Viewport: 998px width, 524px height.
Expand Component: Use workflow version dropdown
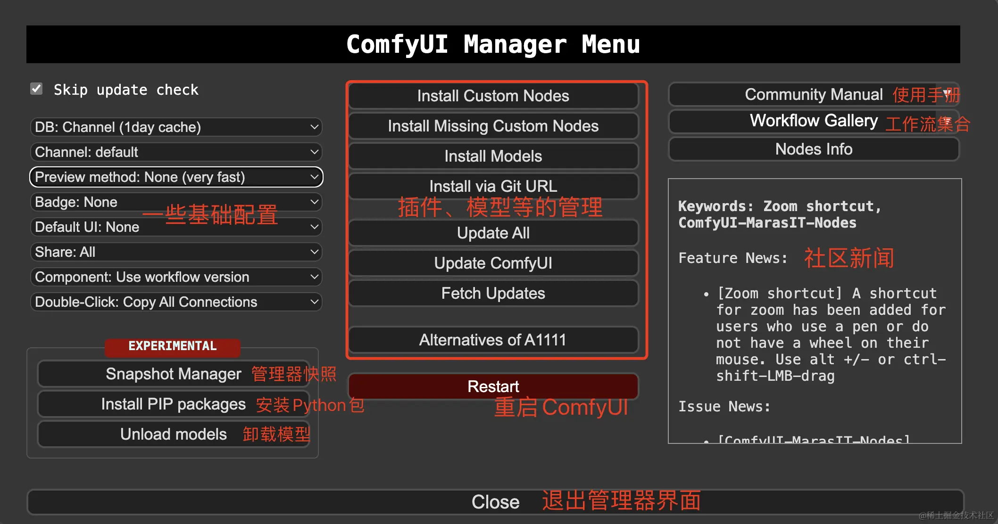coord(176,277)
